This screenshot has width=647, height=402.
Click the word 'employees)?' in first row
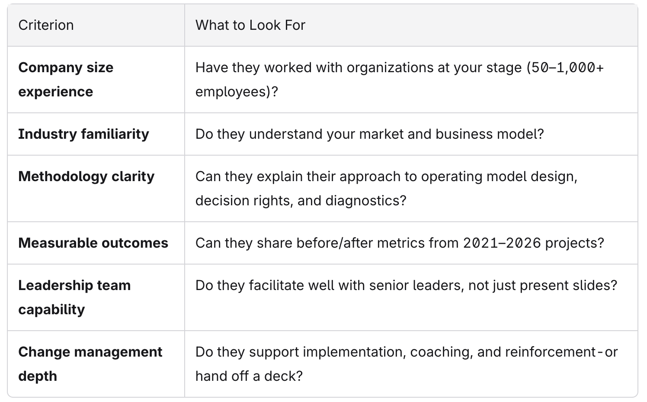[237, 92]
